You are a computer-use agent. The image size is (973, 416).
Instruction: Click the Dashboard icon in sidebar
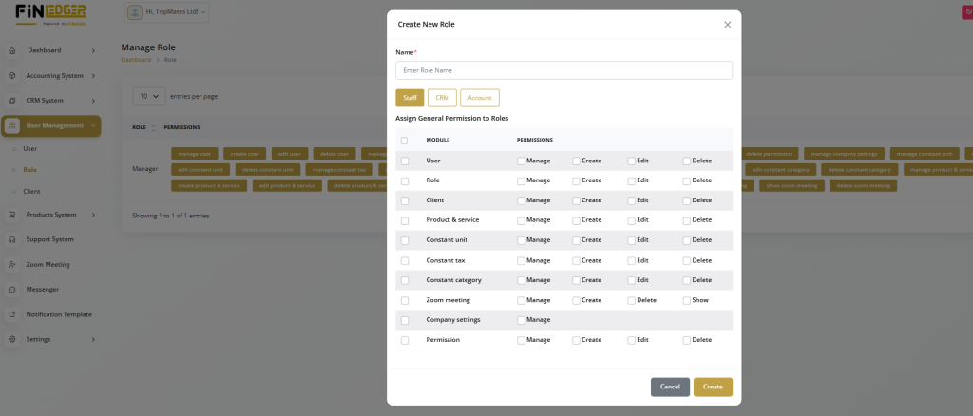point(11,50)
